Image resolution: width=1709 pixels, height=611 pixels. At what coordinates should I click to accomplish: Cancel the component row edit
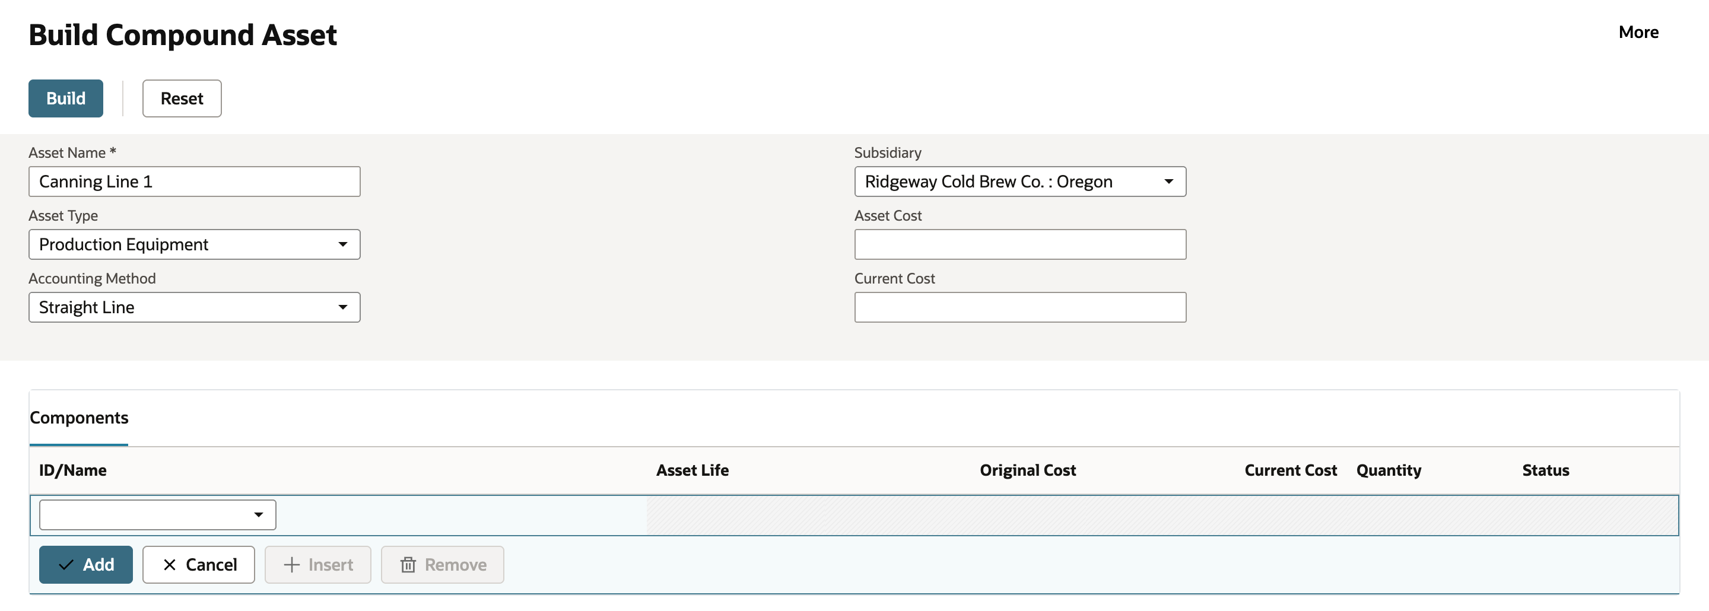coord(198,565)
